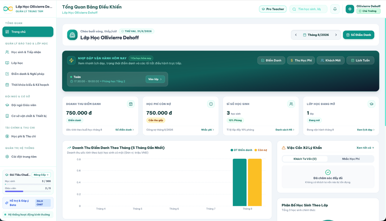Switch to Khách Tư Vấn (0) tab
The width and height of the screenshot is (386, 221).
pyautogui.click(x=305, y=159)
